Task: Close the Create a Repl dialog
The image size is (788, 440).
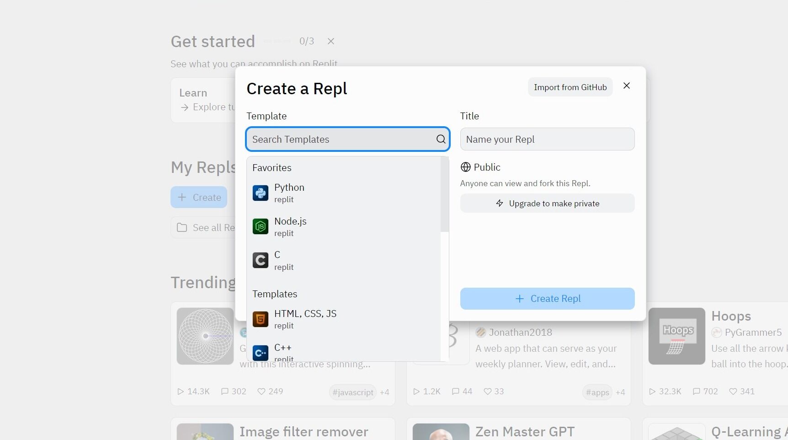Action: click(x=627, y=86)
